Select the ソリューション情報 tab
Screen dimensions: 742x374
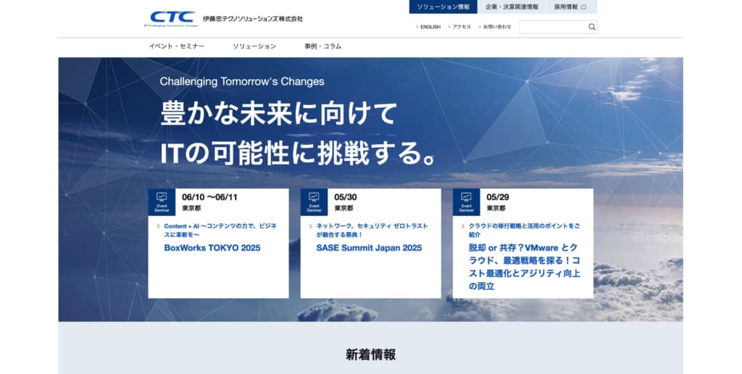[443, 7]
